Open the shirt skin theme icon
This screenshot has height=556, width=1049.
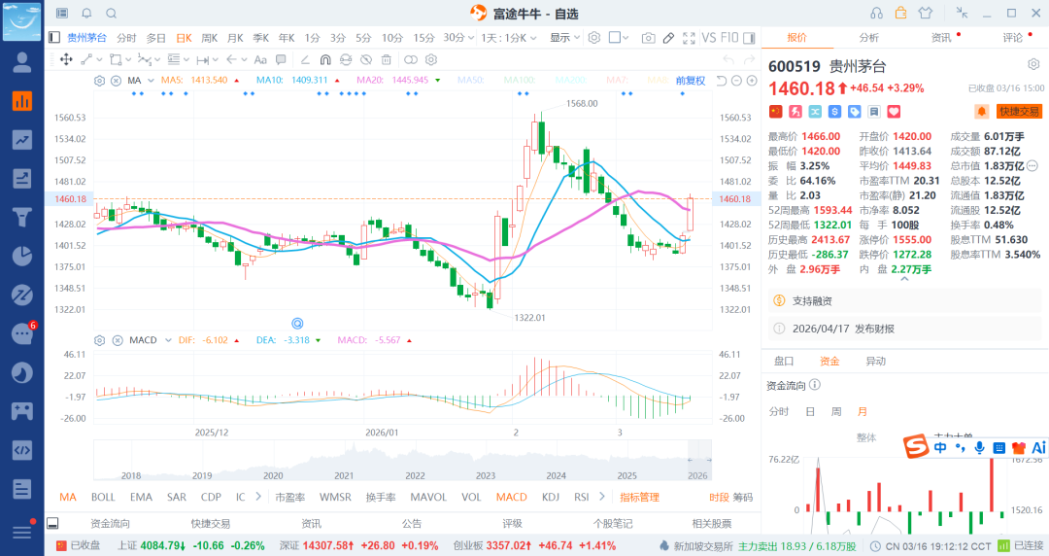point(926,14)
